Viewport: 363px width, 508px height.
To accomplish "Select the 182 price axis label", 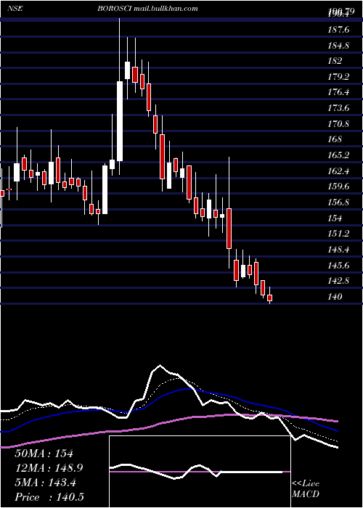I will (x=335, y=61).
